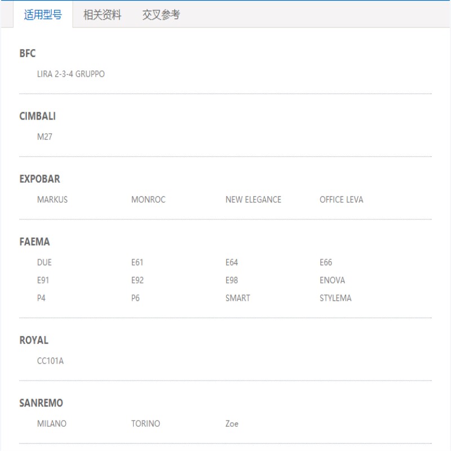Select the BFC brand heading
451x451 pixels.
click(28, 54)
